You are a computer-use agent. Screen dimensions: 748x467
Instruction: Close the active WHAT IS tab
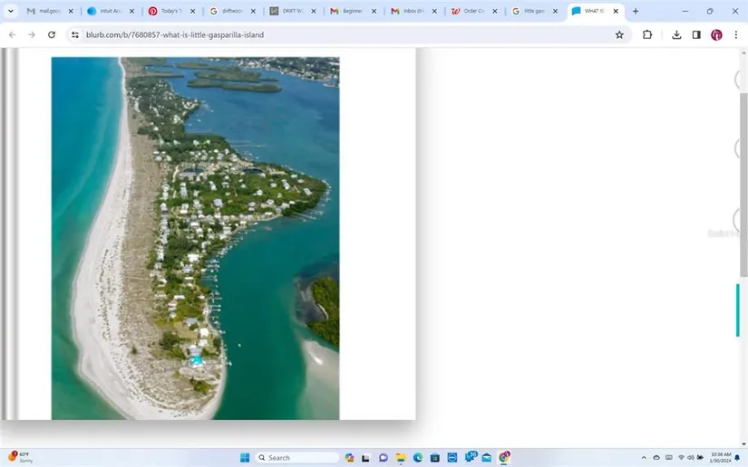[x=617, y=11]
